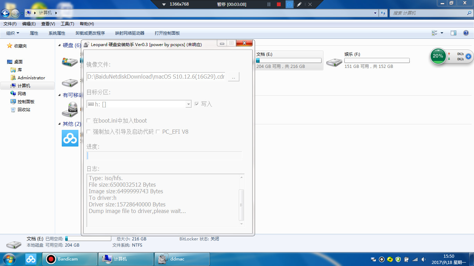Click the 镜像文件 path field in Leopard installer
The height and width of the screenshot is (266, 474).
point(156,77)
